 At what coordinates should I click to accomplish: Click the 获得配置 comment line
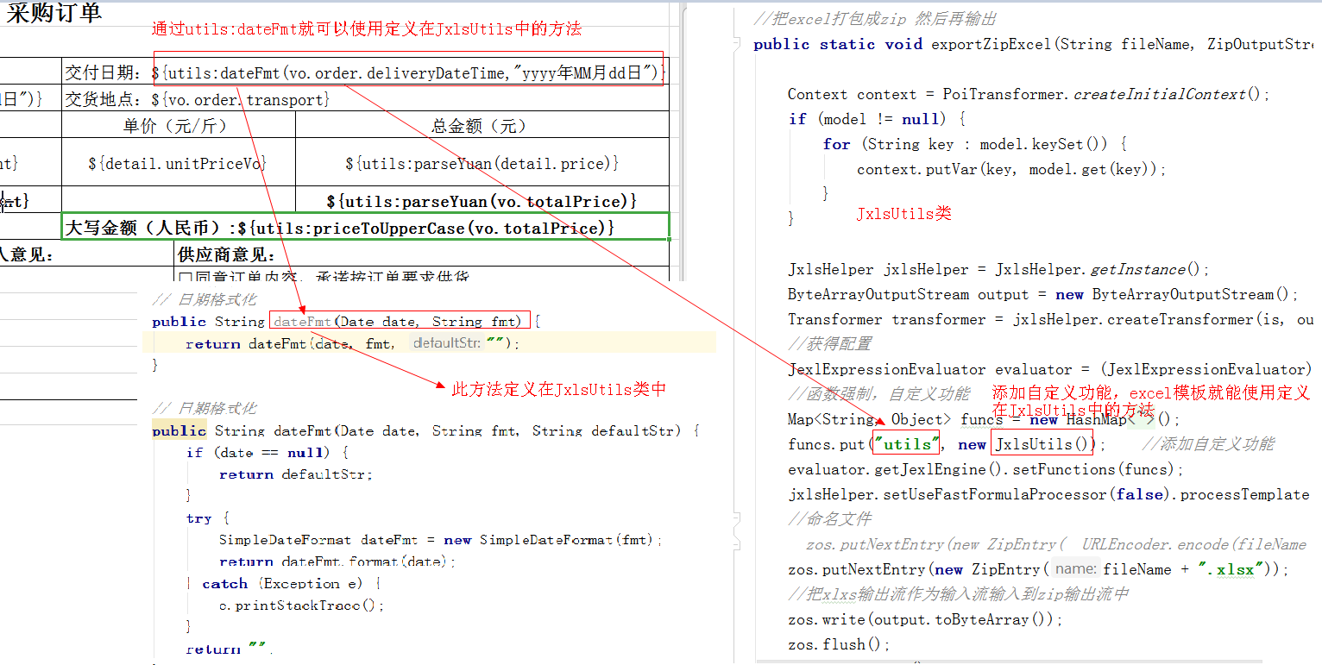point(829,344)
